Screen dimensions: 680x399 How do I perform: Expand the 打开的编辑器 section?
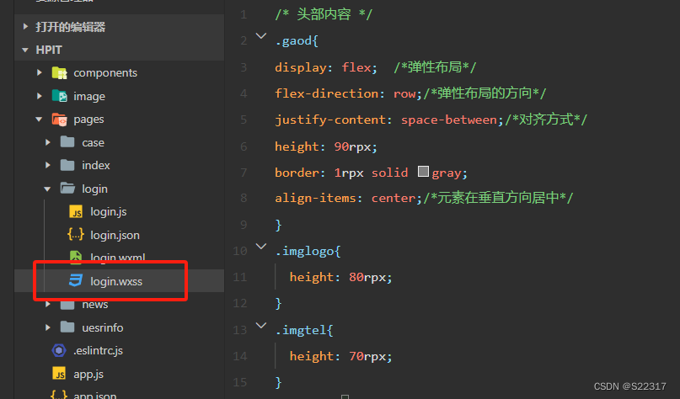25,27
